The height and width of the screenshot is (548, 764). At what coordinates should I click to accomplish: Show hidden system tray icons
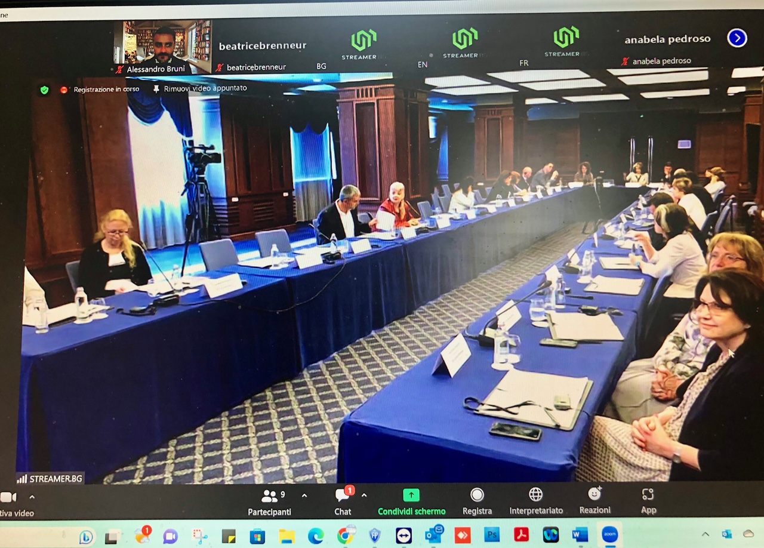point(706,534)
